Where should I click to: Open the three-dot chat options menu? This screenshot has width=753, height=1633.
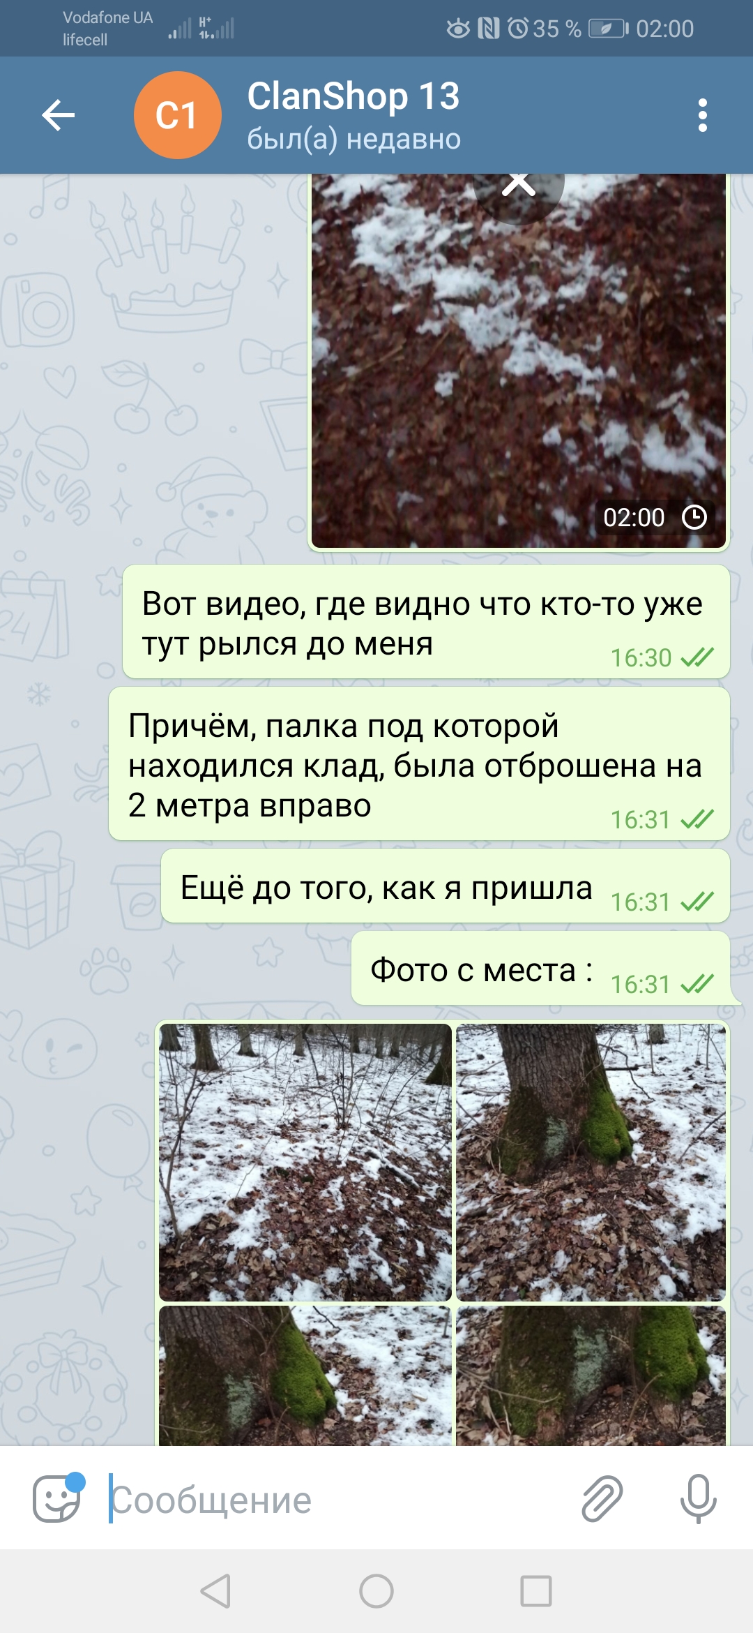tap(702, 115)
